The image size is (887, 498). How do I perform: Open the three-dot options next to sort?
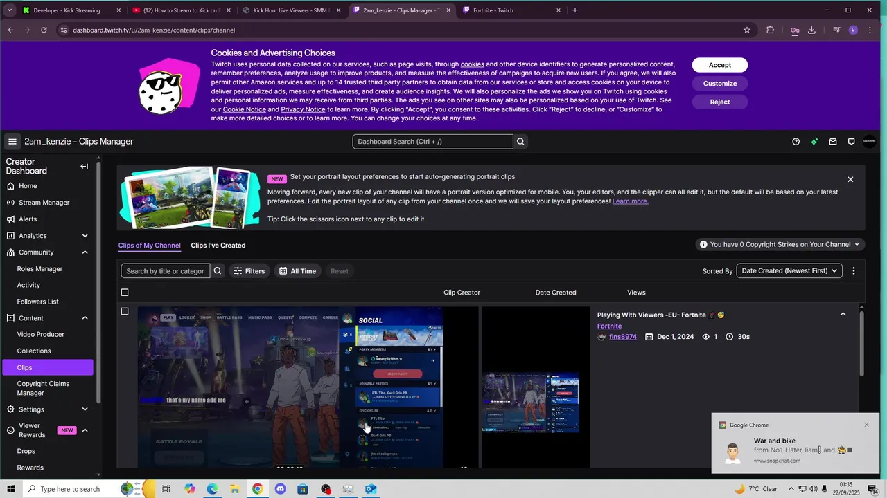[x=854, y=271]
